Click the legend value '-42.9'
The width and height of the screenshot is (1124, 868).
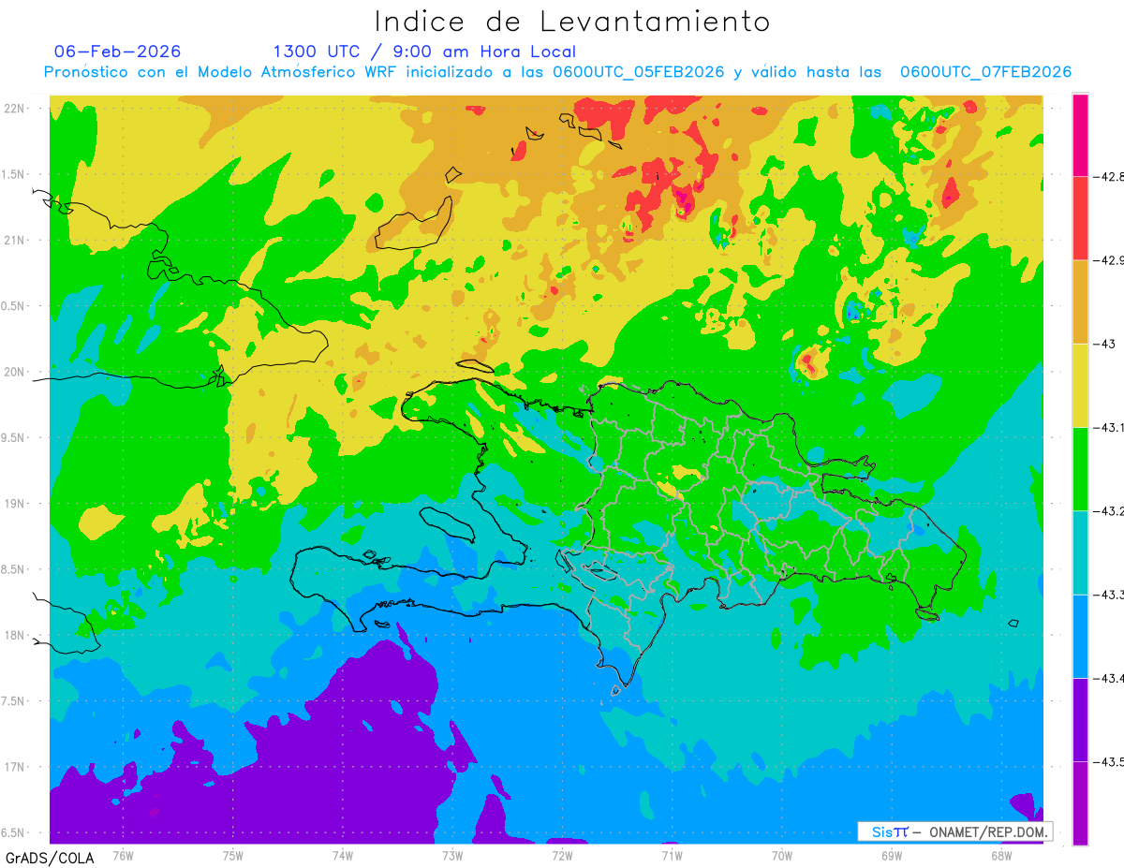tap(1107, 260)
